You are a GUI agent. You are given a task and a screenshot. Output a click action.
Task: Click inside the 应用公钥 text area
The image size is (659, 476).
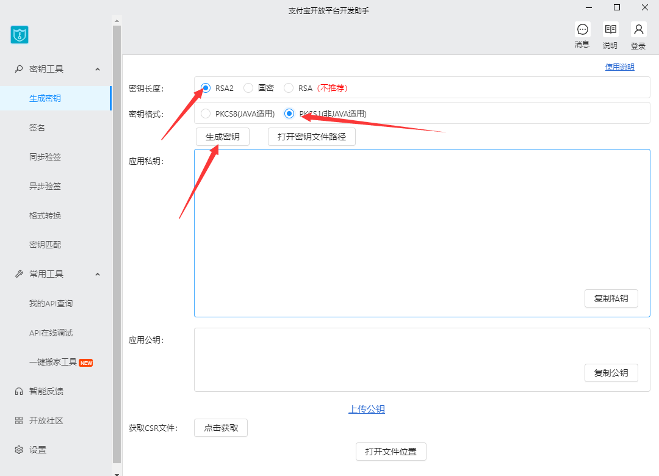tap(422, 360)
